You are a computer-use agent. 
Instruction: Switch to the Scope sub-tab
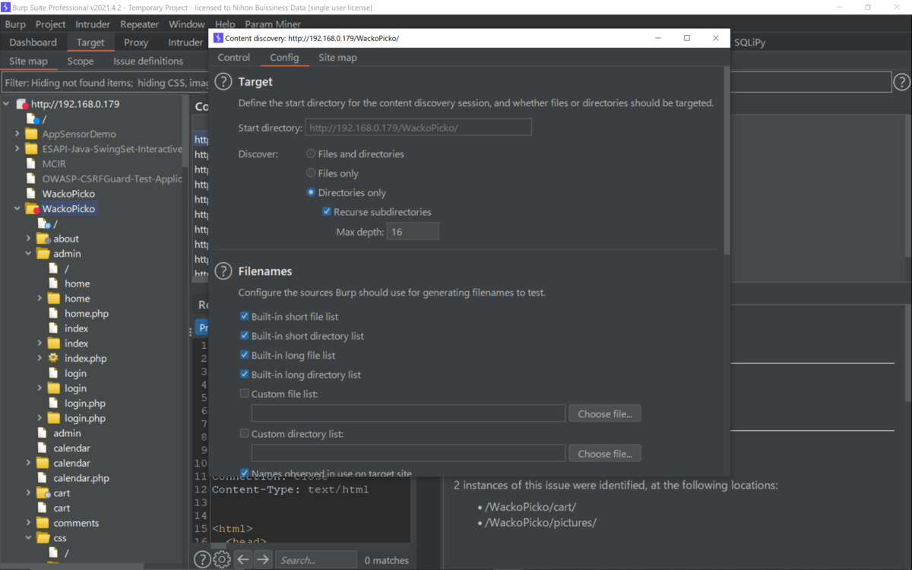pos(80,61)
